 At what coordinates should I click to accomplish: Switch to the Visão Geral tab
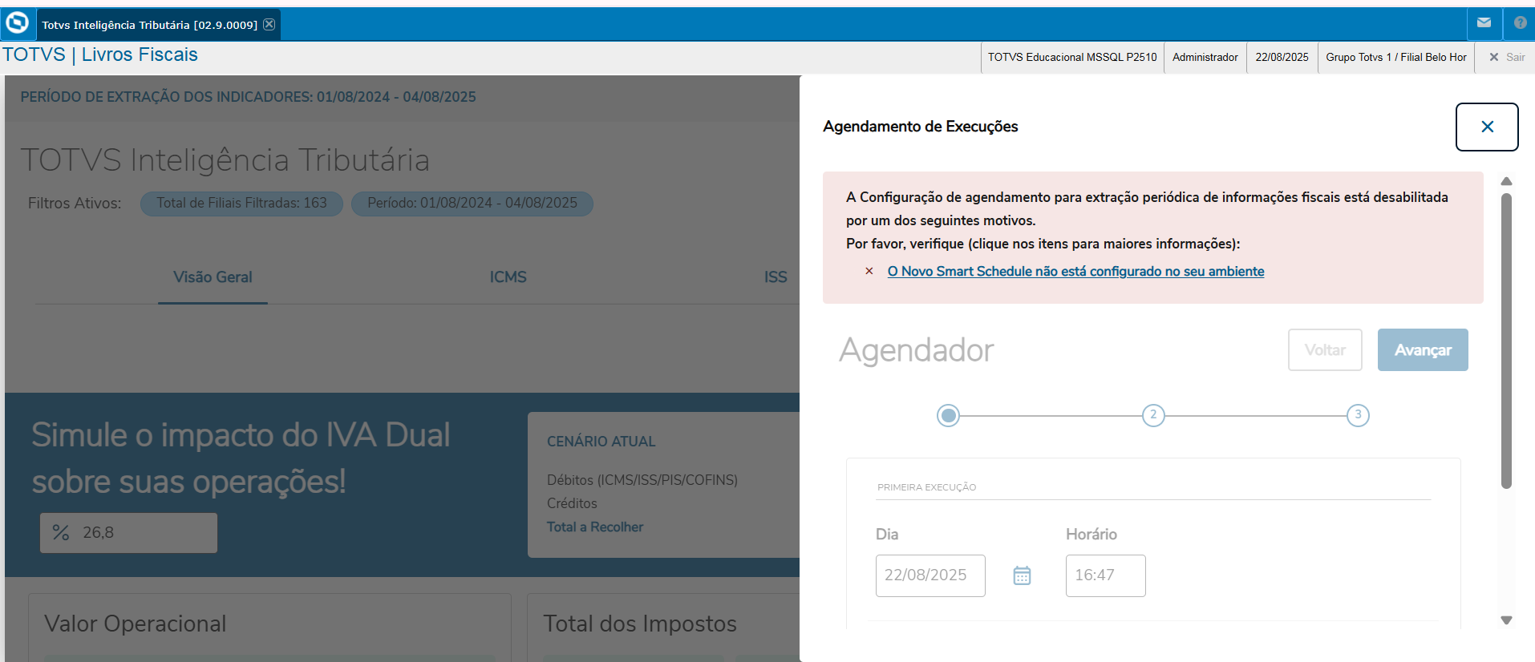coord(213,277)
